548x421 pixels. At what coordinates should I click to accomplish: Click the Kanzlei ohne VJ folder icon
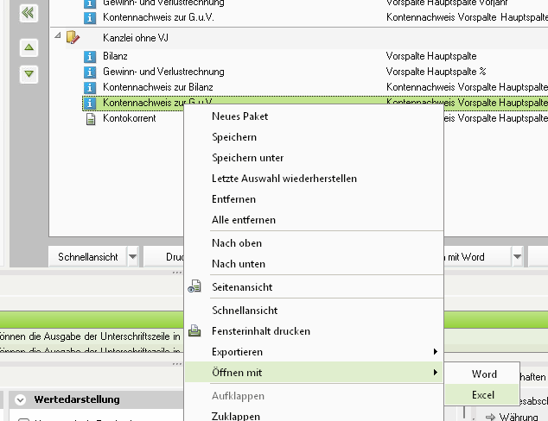click(x=73, y=37)
